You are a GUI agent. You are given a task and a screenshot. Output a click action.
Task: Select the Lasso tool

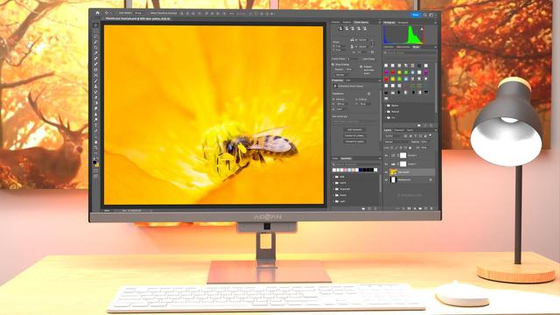[95, 36]
